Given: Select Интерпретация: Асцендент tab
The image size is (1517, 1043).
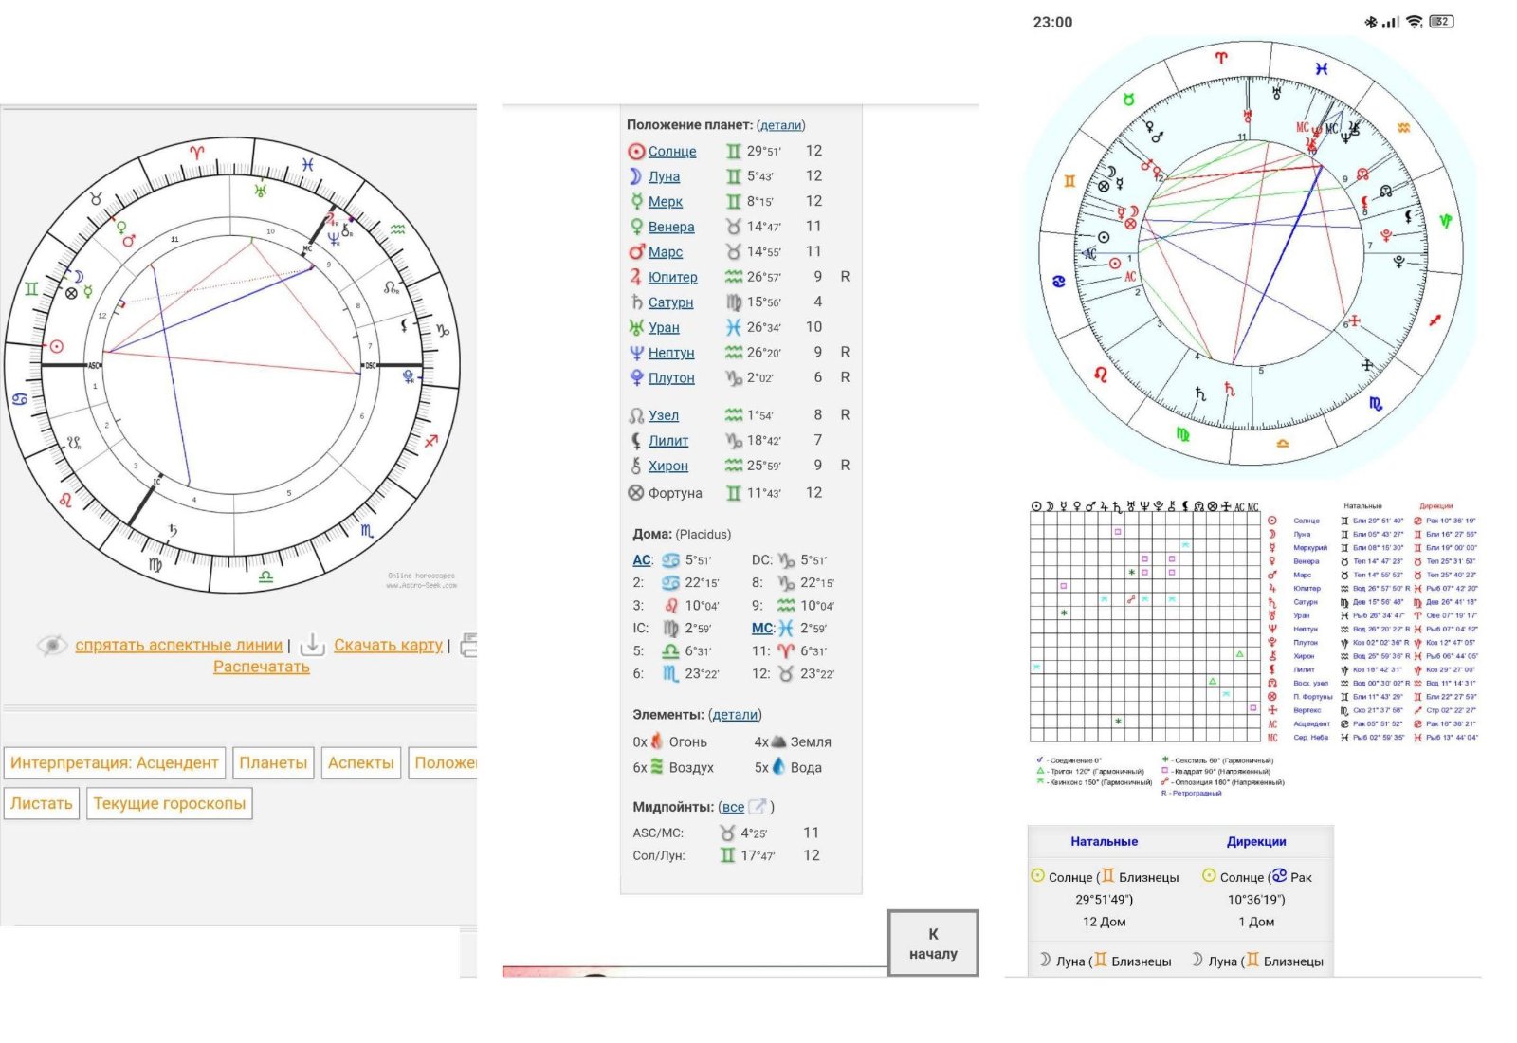Looking at the screenshot, I should 115,762.
